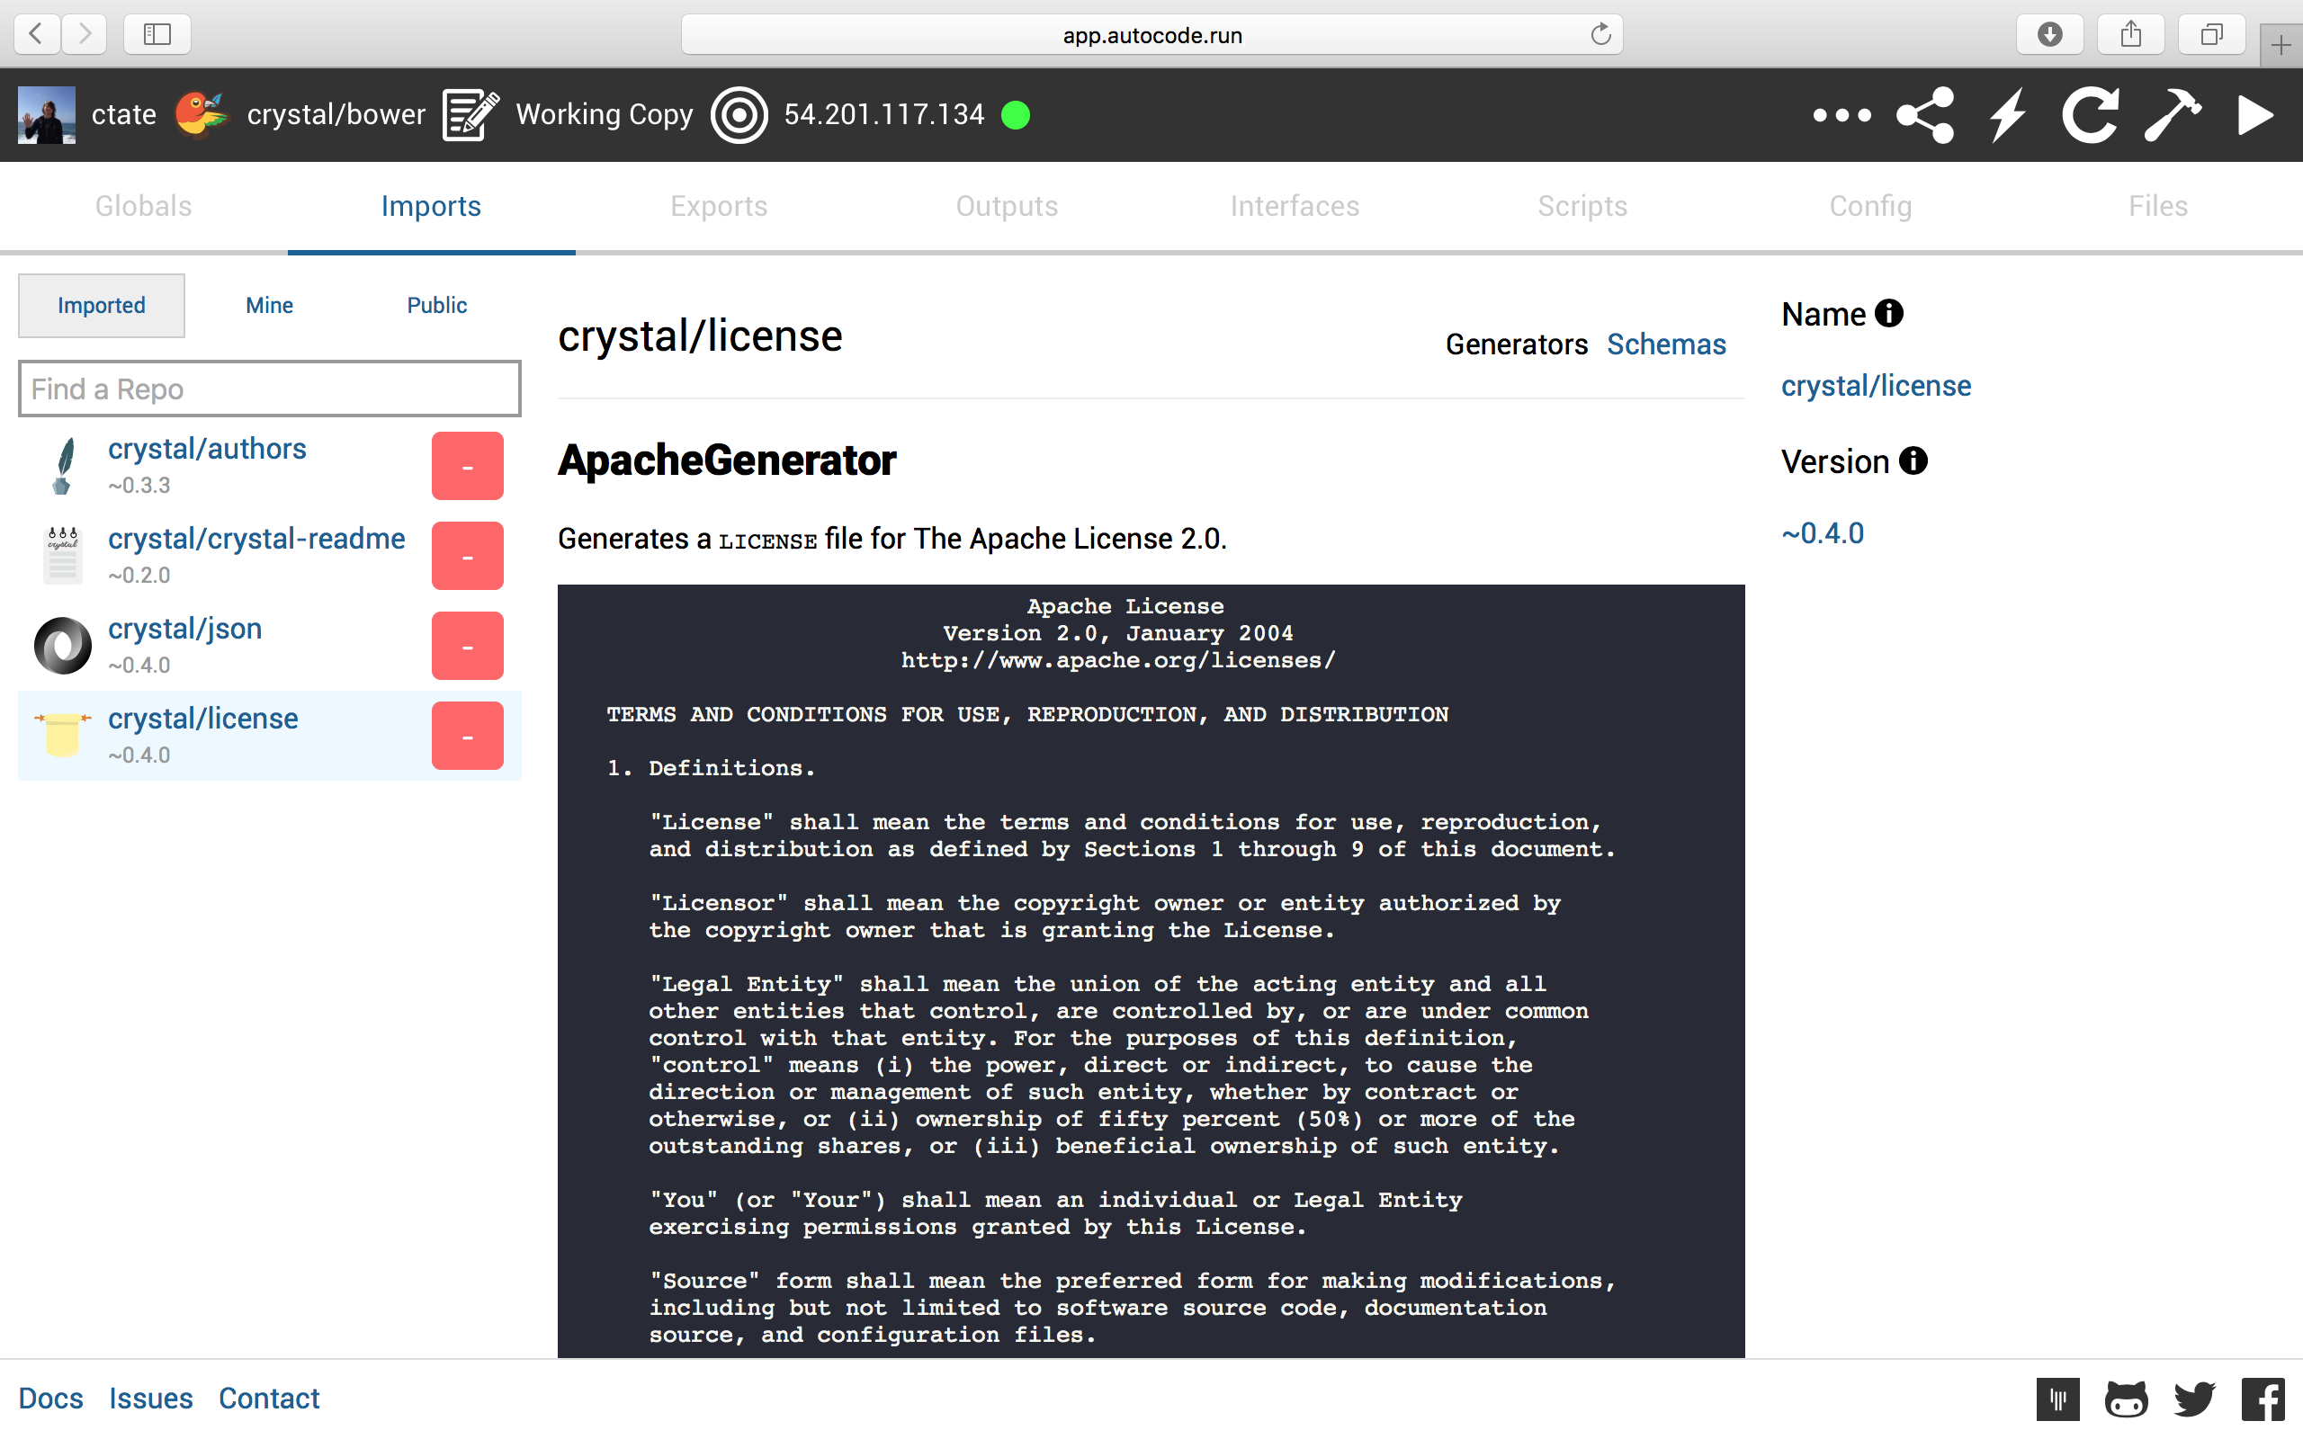This screenshot has width=2303, height=1439.
Task: Open the three-dots more menu
Action: coord(1842,115)
